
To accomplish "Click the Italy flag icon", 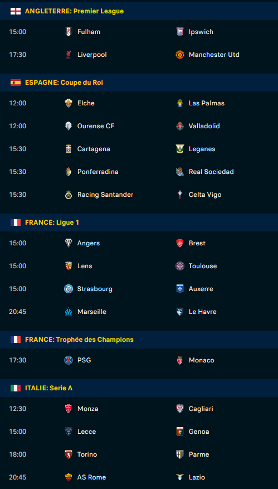I will coord(16,388).
